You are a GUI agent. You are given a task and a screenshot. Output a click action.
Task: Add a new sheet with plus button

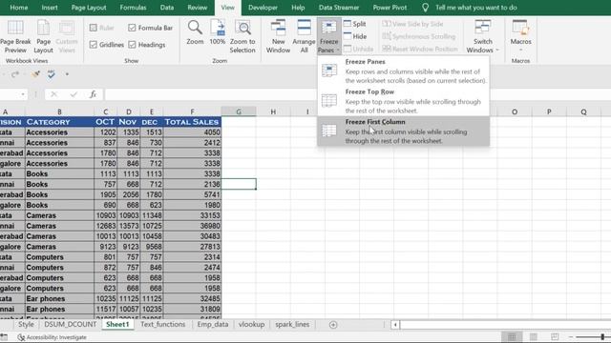tap(333, 325)
